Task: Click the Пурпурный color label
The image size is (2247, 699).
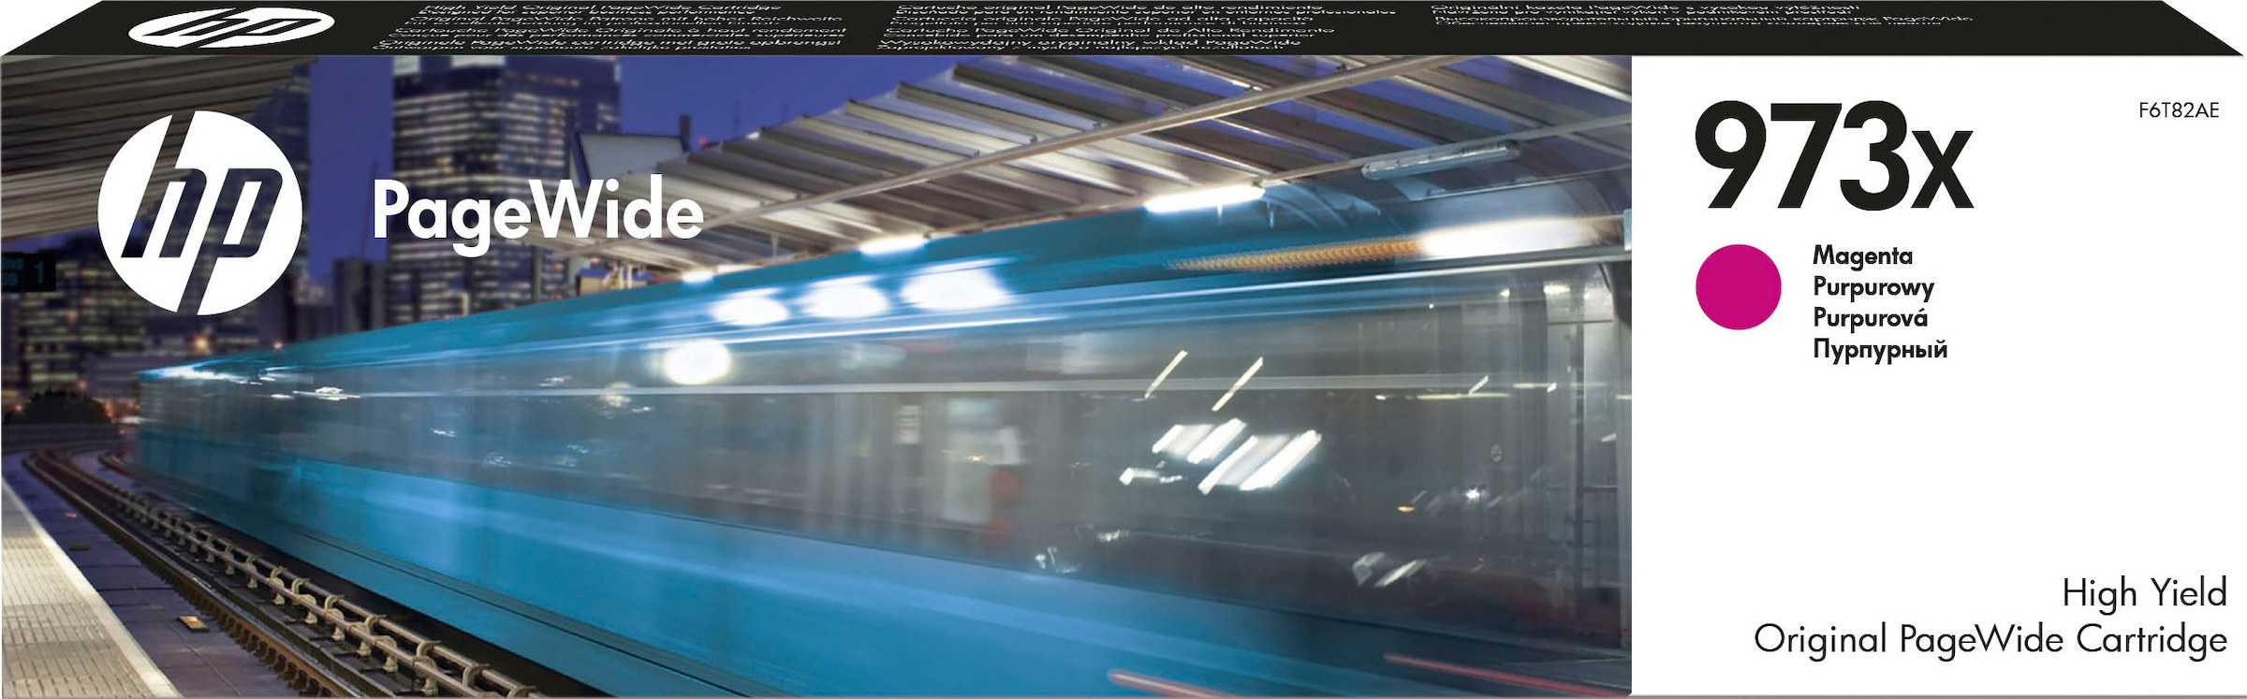Action: click(1879, 350)
